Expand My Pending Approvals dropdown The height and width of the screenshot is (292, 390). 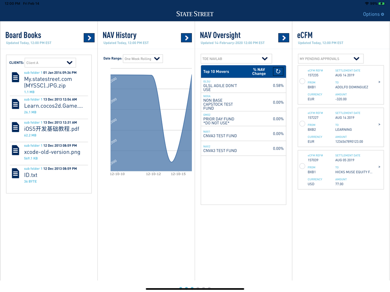point(331,59)
